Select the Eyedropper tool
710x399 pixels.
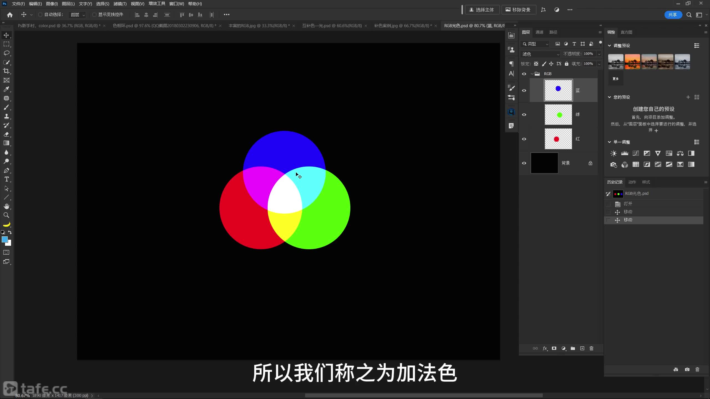click(x=6, y=89)
